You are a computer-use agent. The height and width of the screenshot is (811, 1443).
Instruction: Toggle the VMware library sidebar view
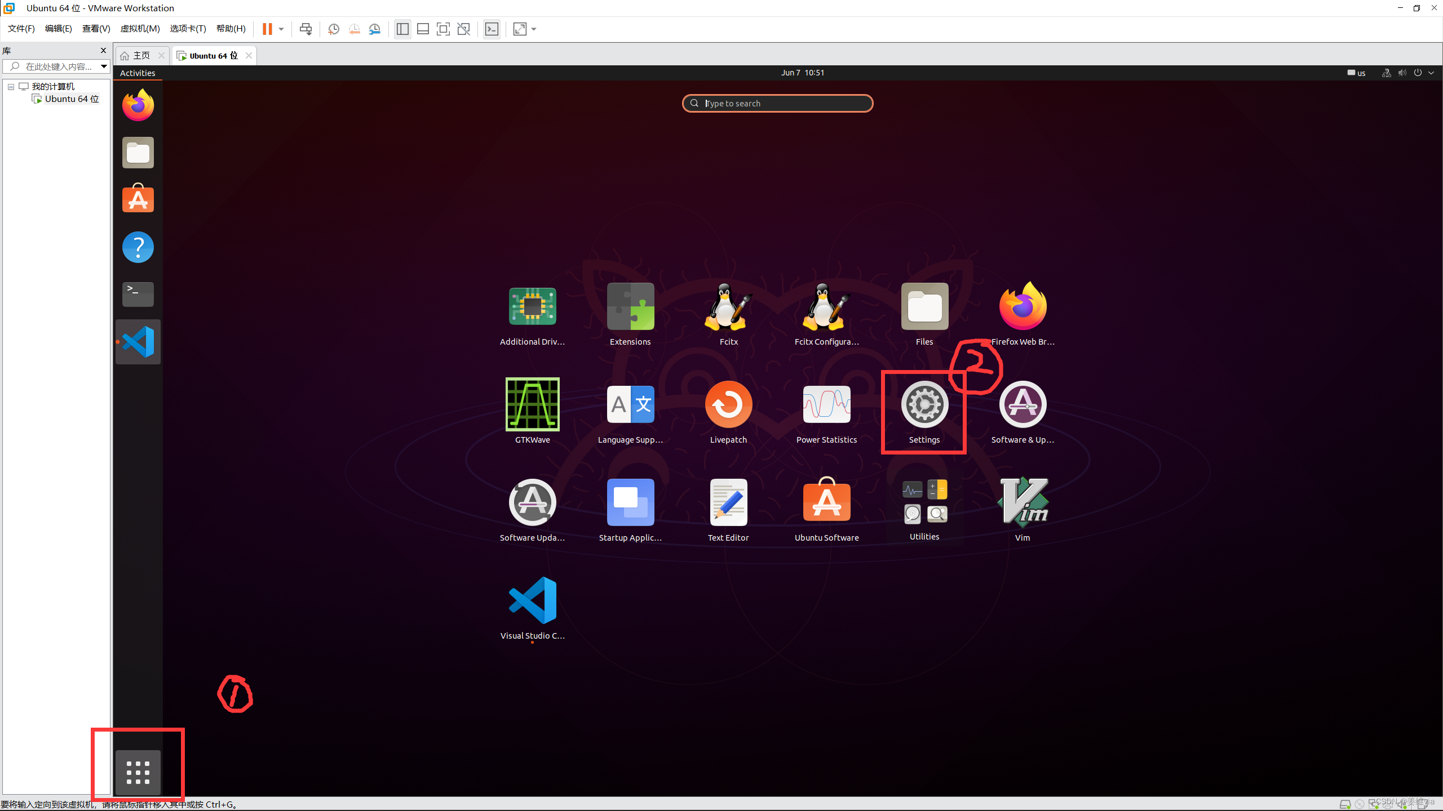click(402, 29)
